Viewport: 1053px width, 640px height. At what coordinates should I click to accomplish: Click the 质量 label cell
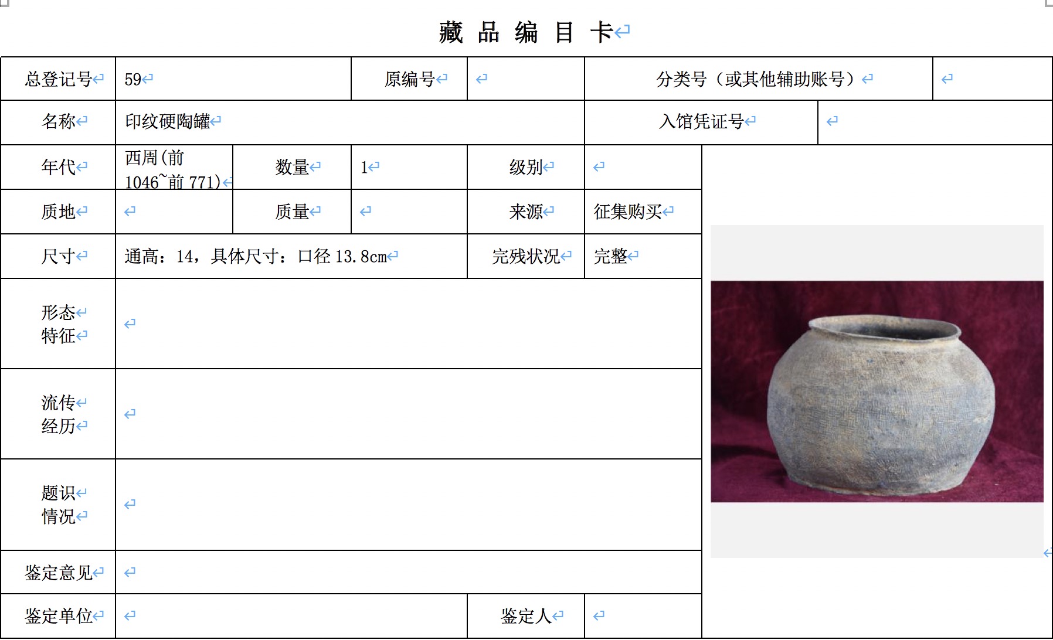[x=292, y=212]
